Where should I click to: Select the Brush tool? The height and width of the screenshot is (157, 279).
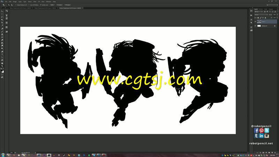(2, 31)
